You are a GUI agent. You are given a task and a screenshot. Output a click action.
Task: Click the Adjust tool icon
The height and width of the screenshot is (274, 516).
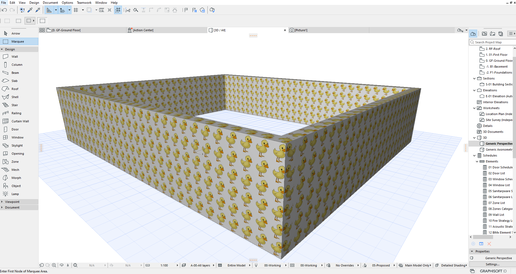(136, 10)
